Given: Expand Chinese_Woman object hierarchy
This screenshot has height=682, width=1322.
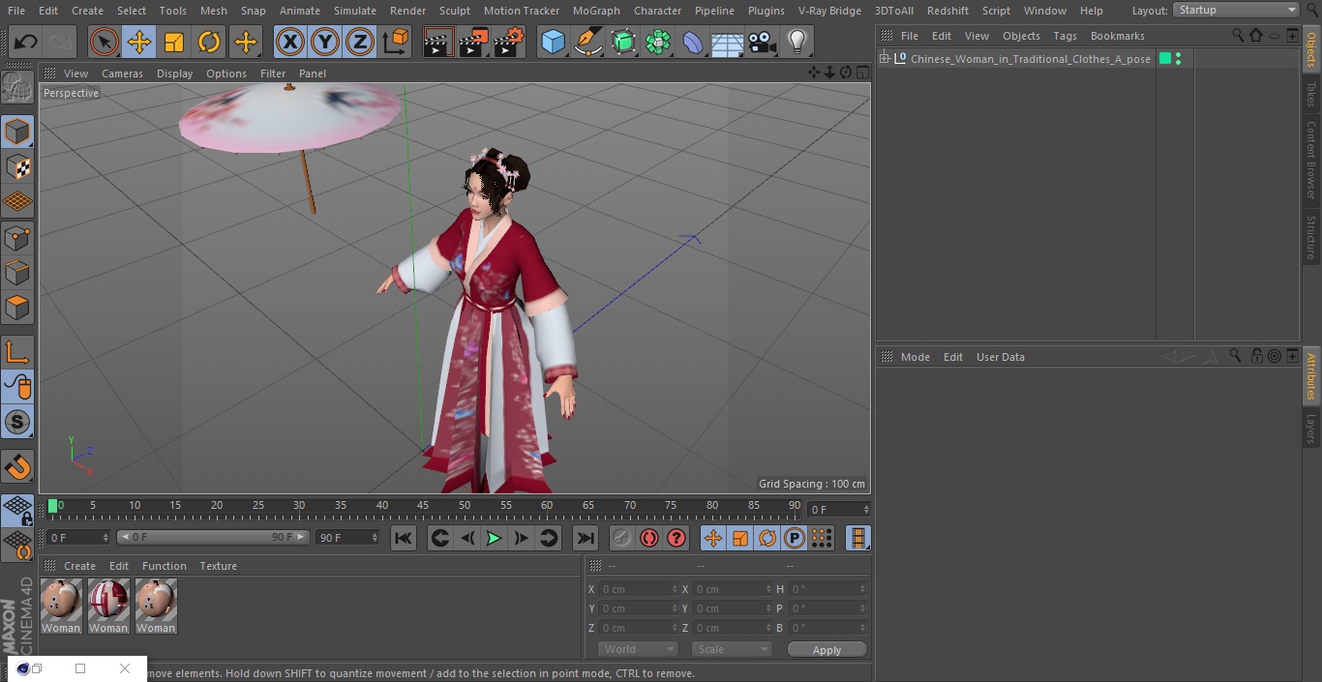Looking at the screenshot, I should [884, 59].
